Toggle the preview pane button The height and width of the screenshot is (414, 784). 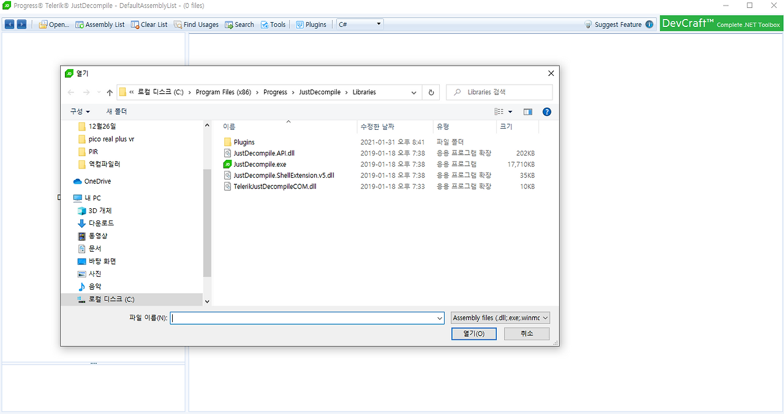528,111
